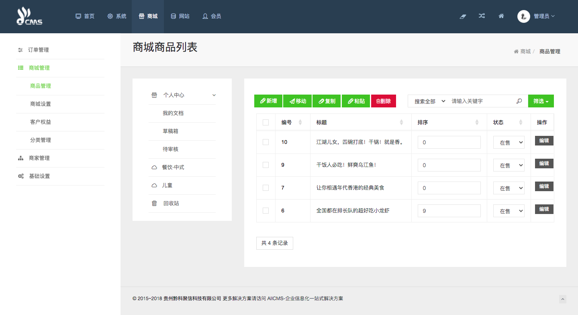Screen dimensions: 578x315
Task: Collapse the 个人中心 section chevron
Action: point(214,95)
